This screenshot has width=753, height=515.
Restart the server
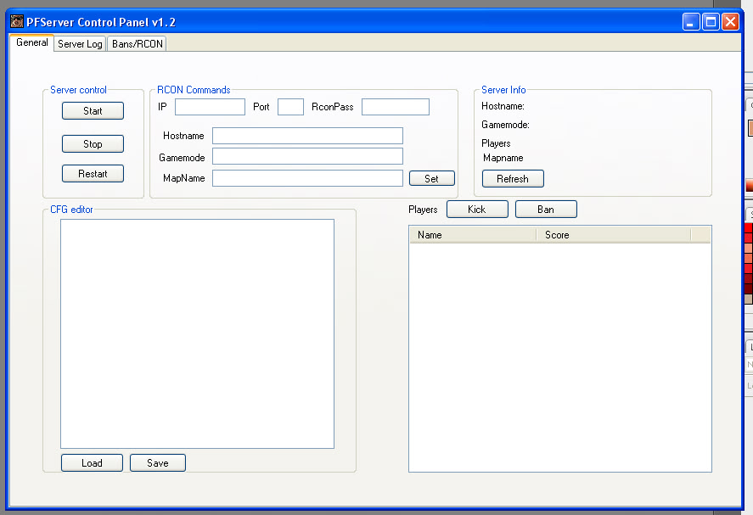click(x=93, y=174)
